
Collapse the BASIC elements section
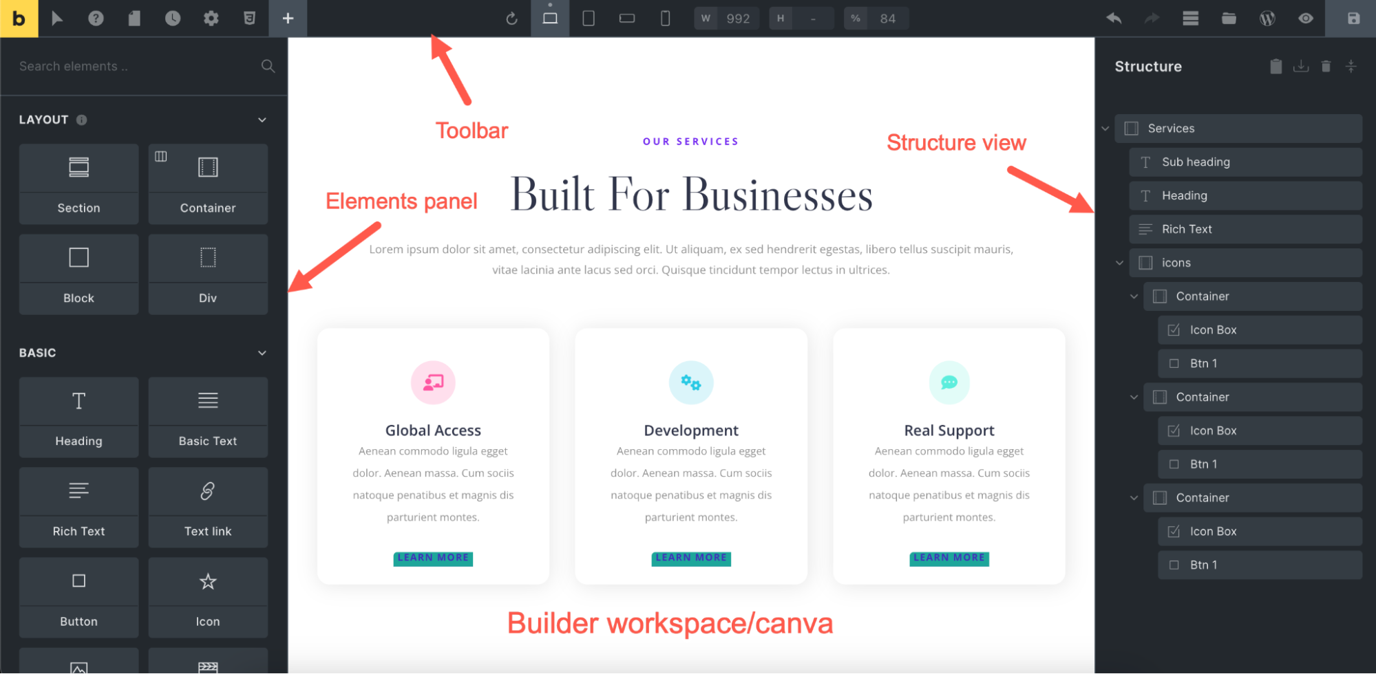pyautogui.click(x=262, y=352)
